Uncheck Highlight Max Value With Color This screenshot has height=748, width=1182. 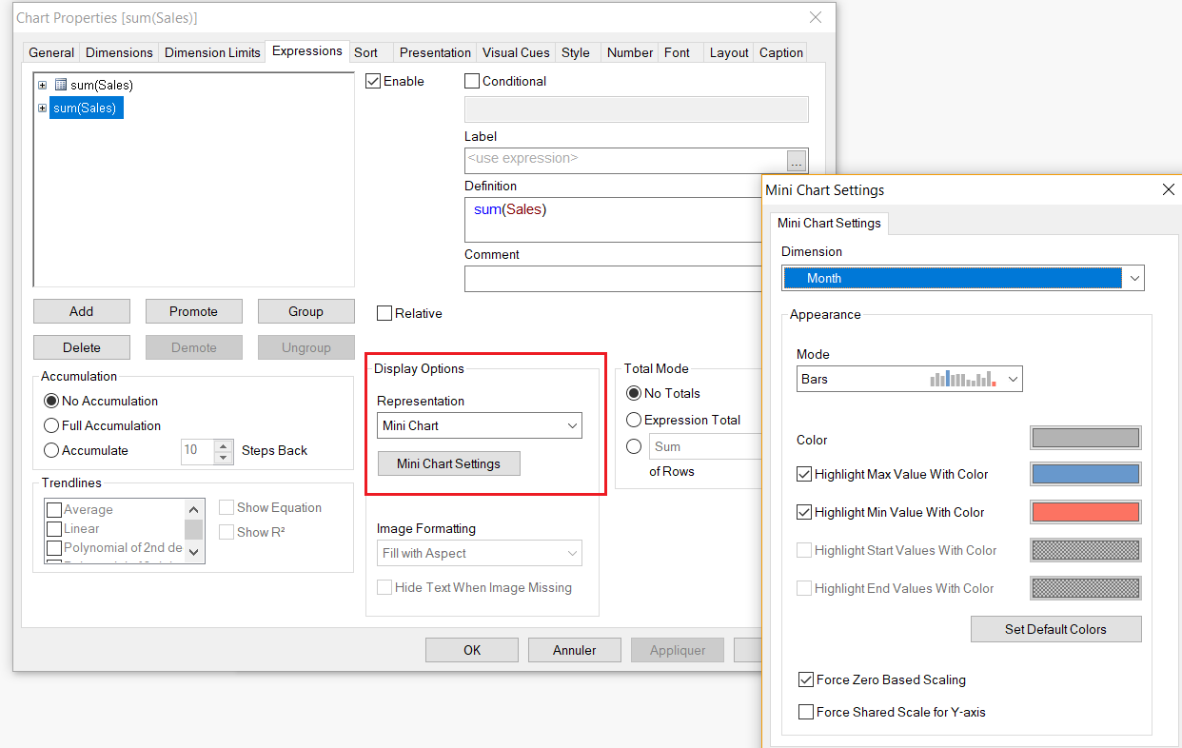tap(804, 474)
